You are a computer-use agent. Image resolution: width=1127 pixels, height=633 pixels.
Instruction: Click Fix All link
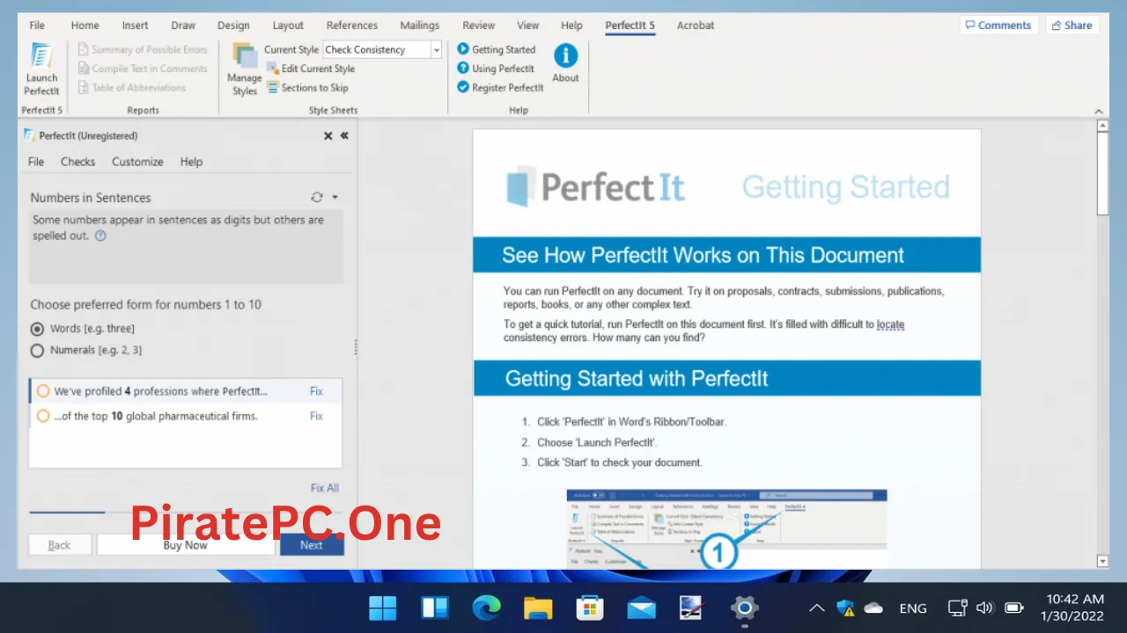point(324,488)
